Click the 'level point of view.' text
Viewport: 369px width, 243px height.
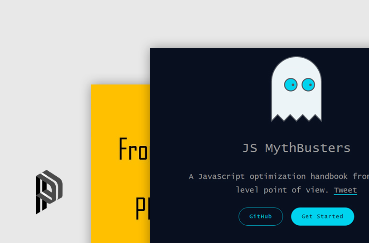282,190
